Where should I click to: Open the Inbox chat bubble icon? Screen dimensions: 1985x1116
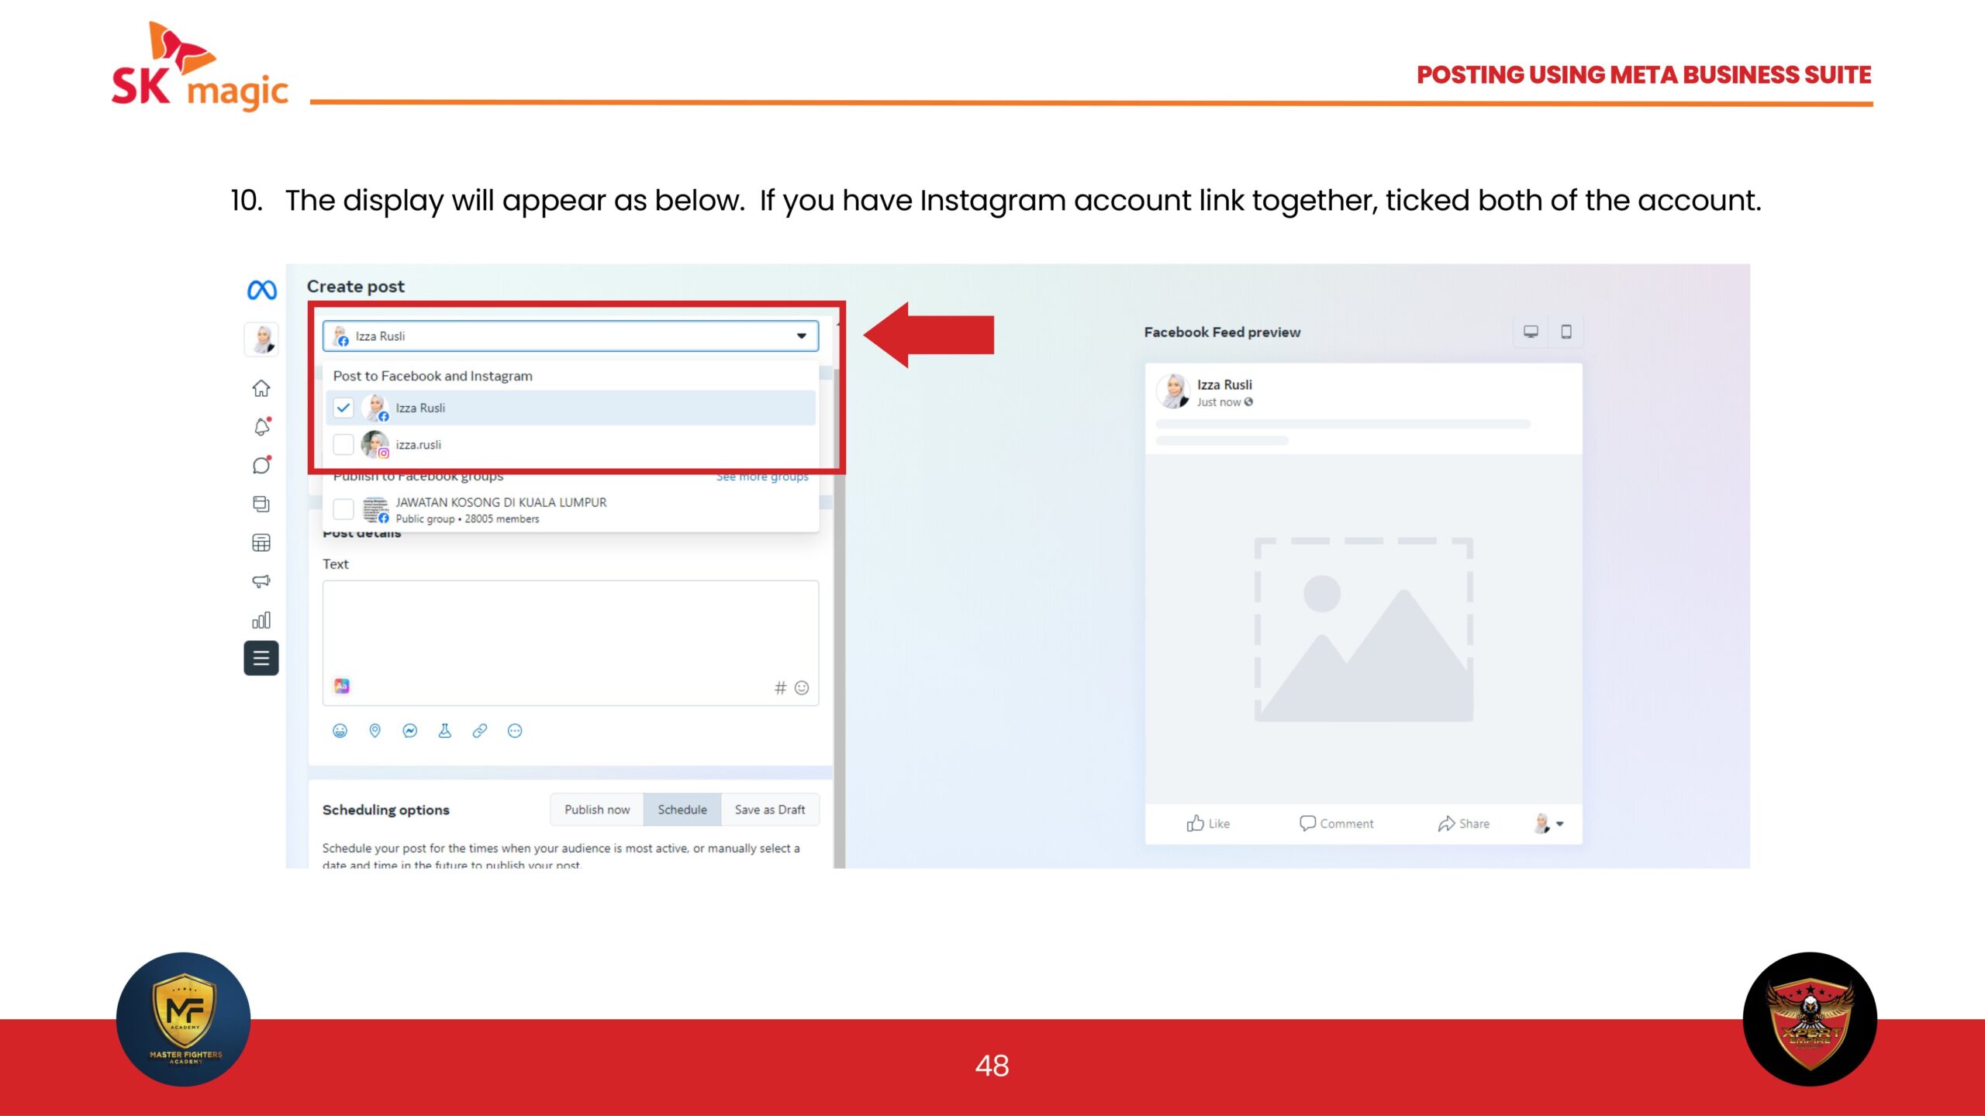(x=261, y=465)
